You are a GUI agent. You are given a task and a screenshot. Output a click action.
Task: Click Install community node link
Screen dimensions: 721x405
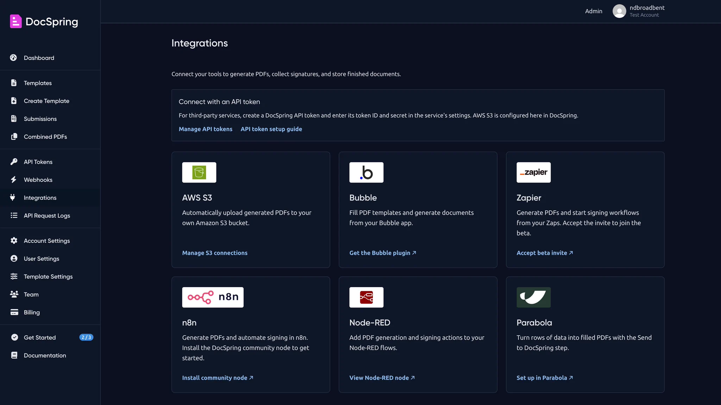(218, 378)
